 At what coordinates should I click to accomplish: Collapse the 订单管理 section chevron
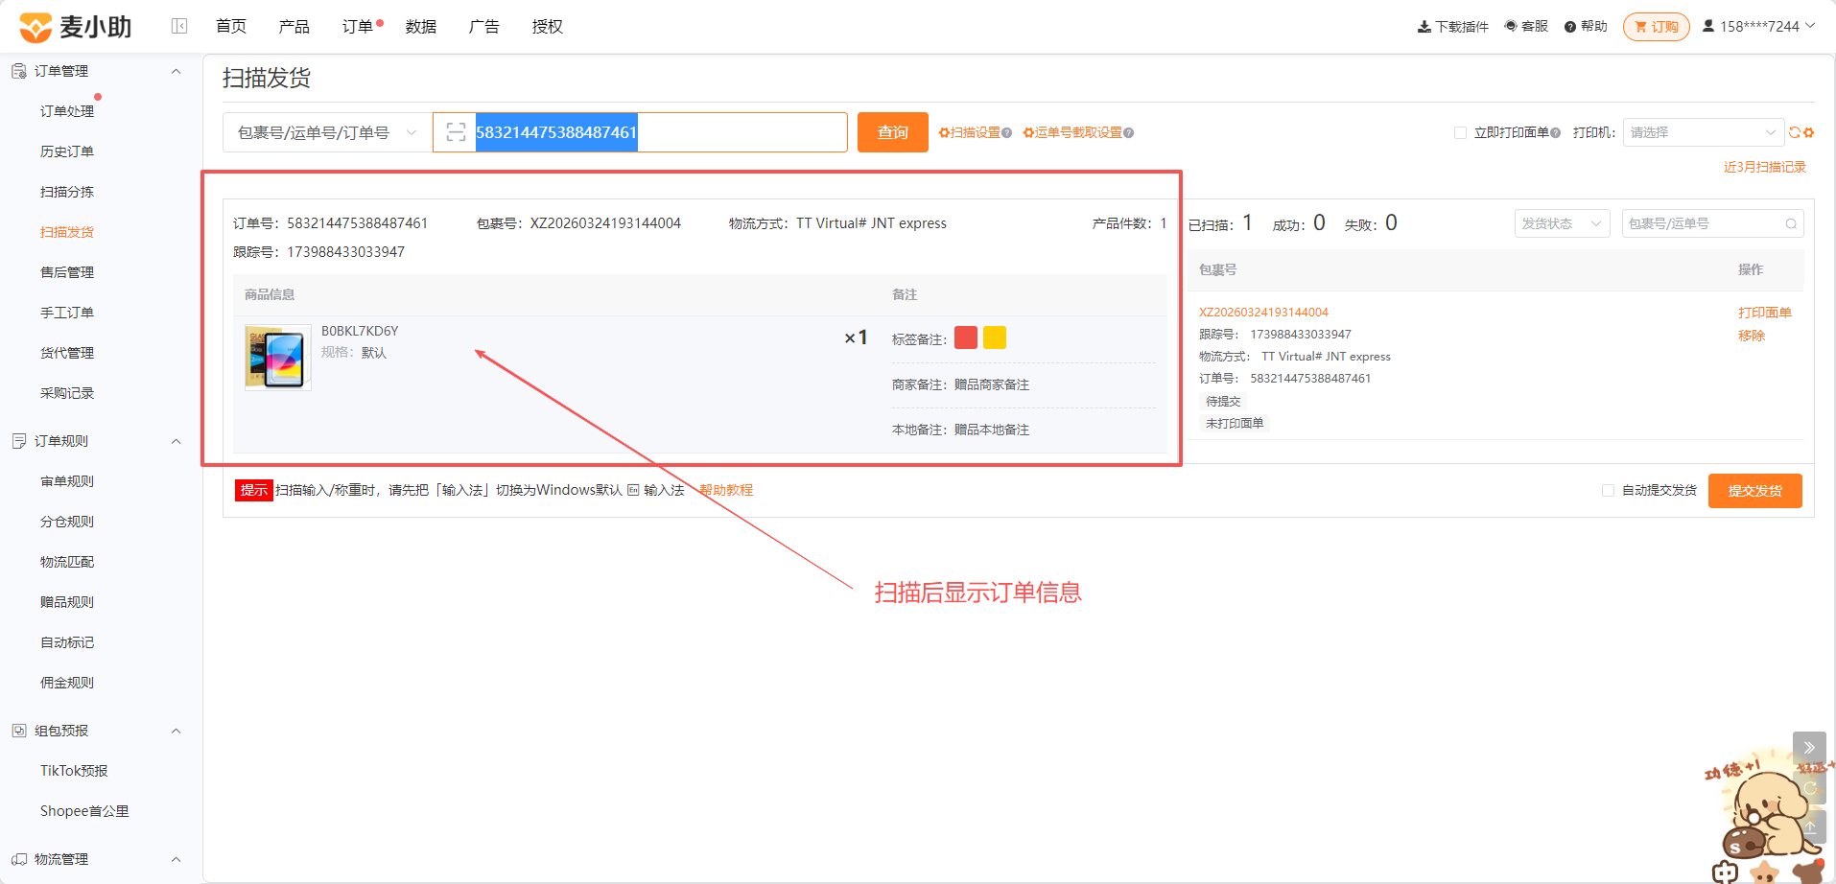pyautogui.click(x=176, y=71)
